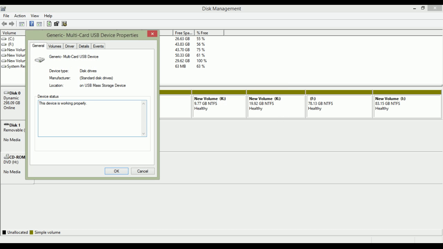Click the % Free column header
The height and width of the screenshot is (249, 443).
coord(209,33)
